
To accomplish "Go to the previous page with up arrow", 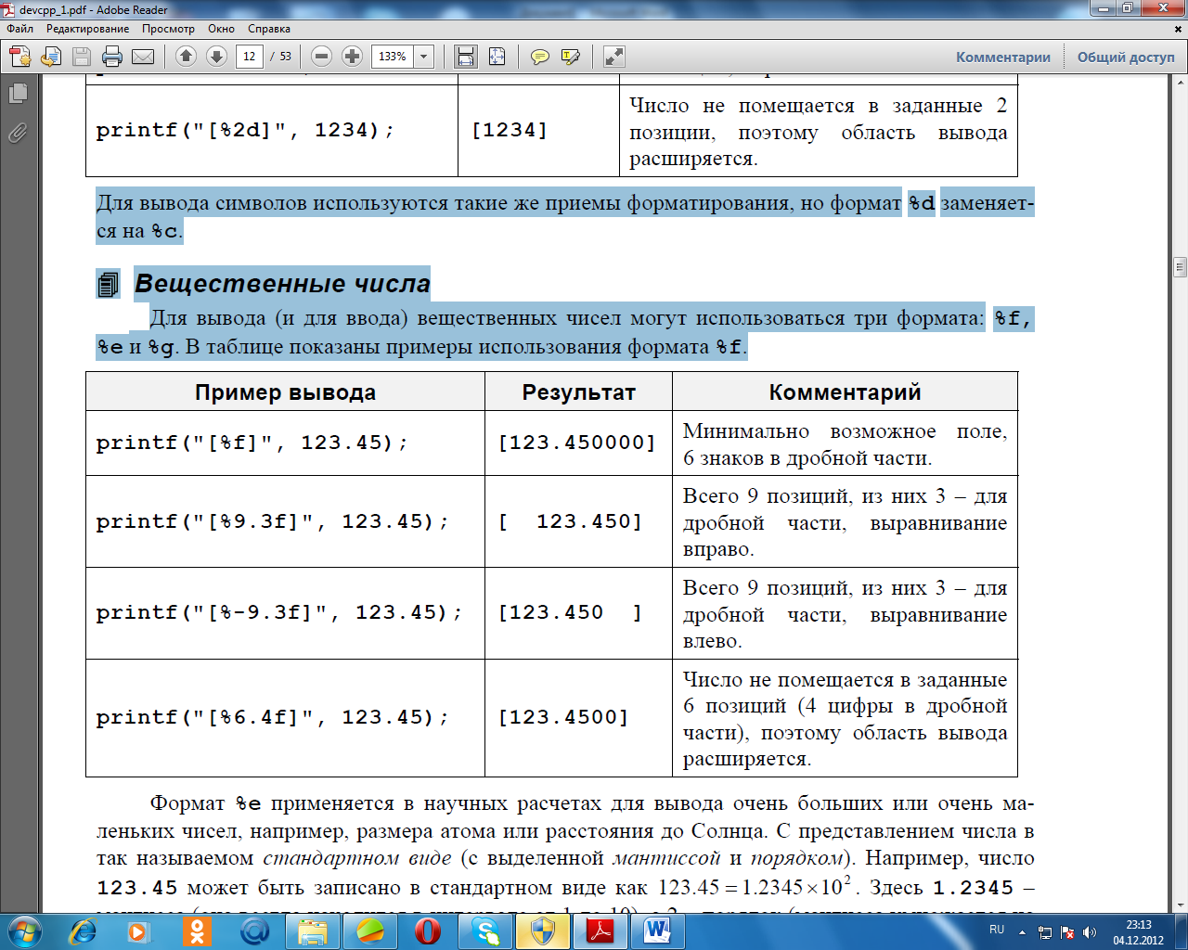I will [x=186, y=57].
